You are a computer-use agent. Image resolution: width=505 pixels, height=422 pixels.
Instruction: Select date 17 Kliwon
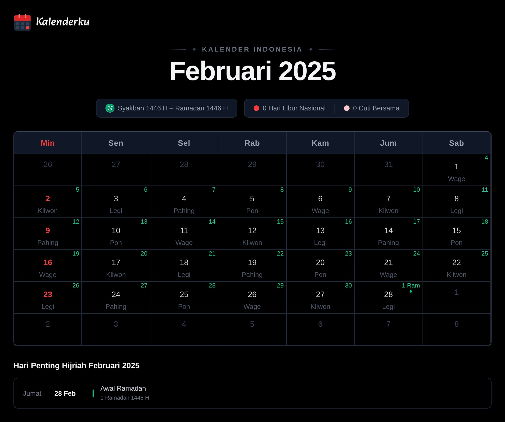coord(116,266)
